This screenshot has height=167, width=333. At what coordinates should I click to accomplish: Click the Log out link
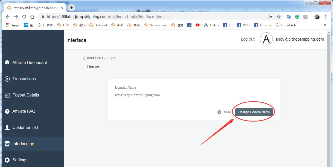coord(248,39)
